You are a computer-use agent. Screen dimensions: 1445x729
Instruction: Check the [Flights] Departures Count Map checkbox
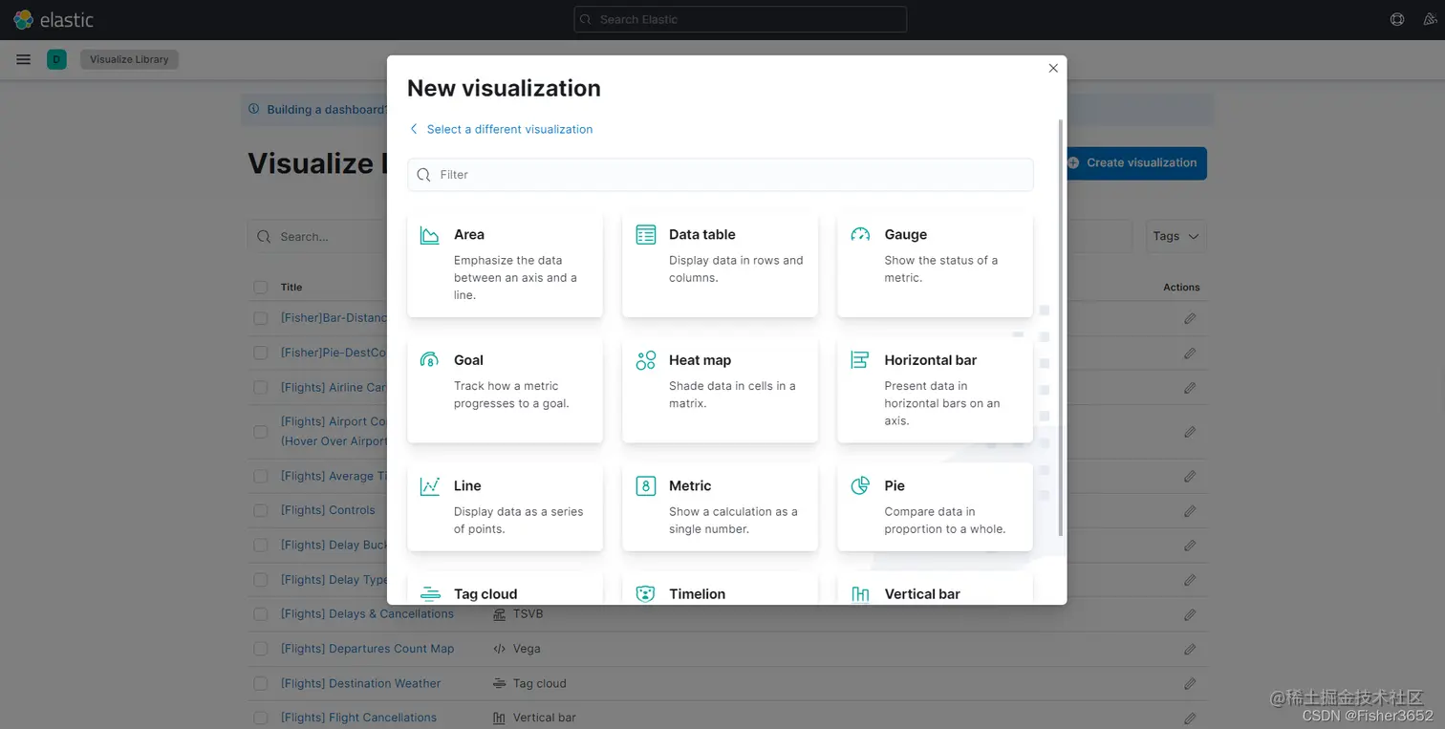(x=261, y=649)
